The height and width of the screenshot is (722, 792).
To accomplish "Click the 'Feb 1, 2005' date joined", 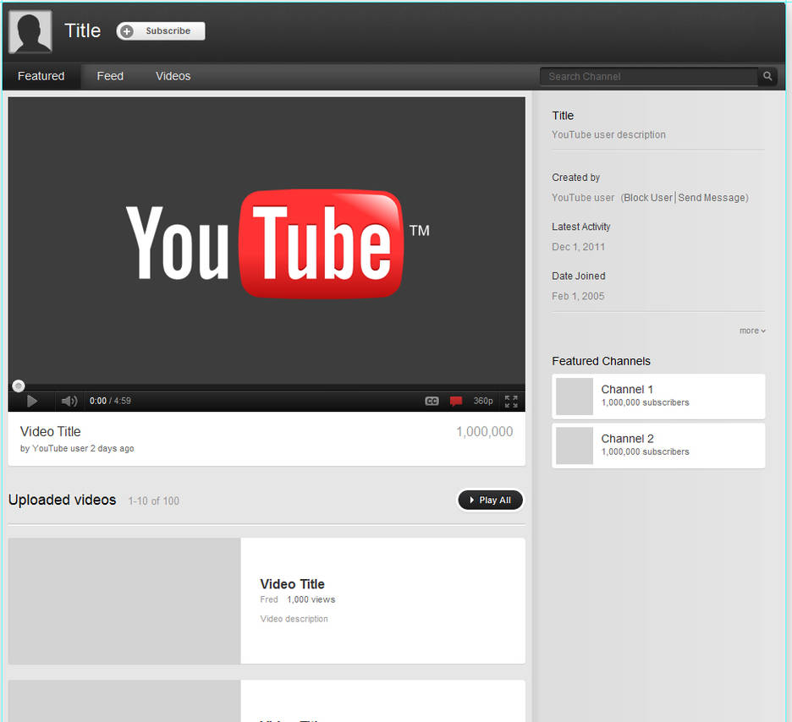I will pyautogui.click(x=578, y=296).
